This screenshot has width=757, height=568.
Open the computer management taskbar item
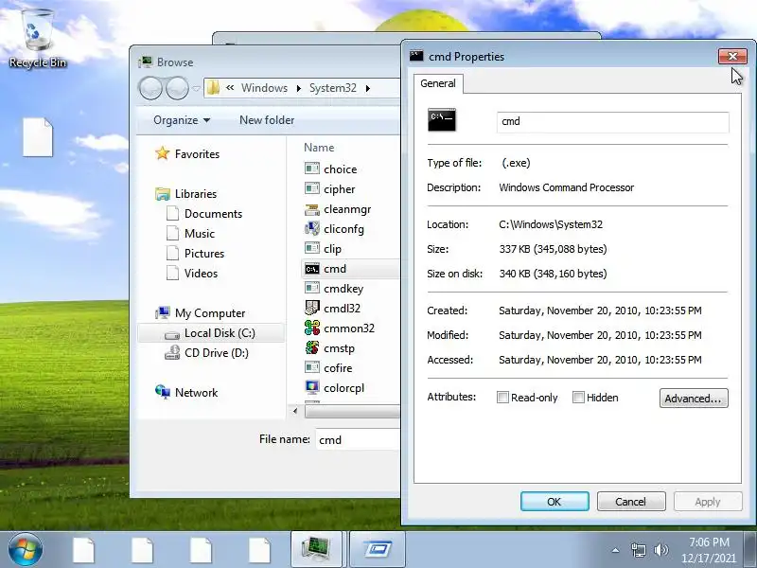[316, 549]
